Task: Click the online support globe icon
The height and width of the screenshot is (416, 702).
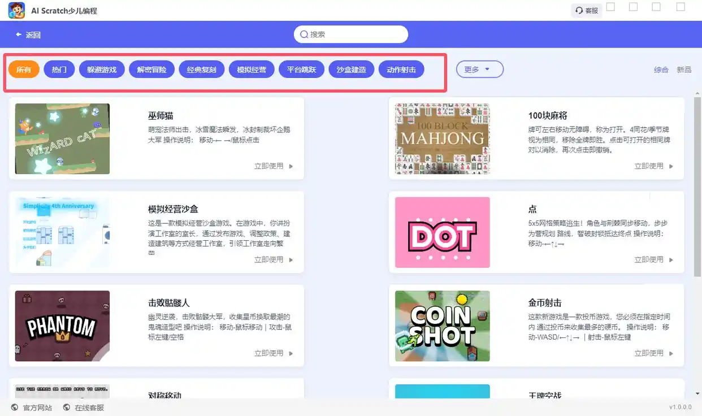Action: (67, 408)
